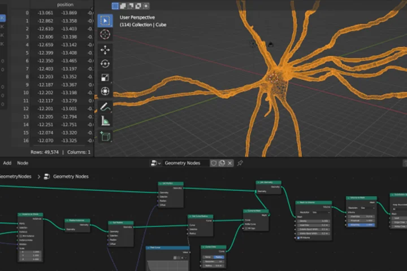Click GeometryNodes modifier breadcrumb
The width and height of the screenshot is (407, 271).
(x=15, y=177)
